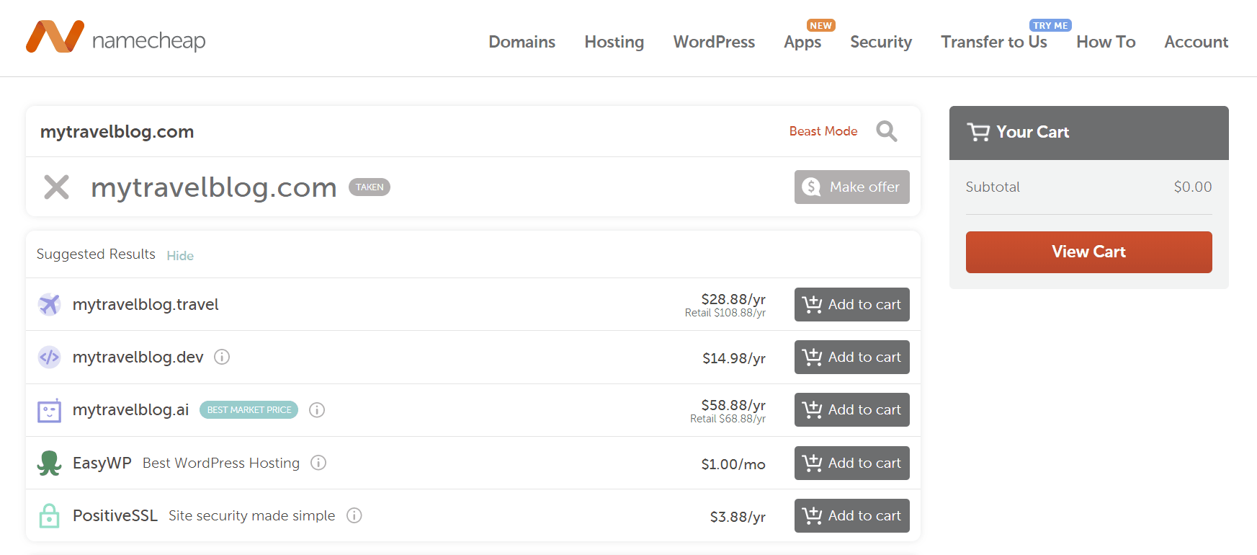This screenshot has width=1257, height=555.
Task: Hide the Suggested Results
Action: click(180, 256)
